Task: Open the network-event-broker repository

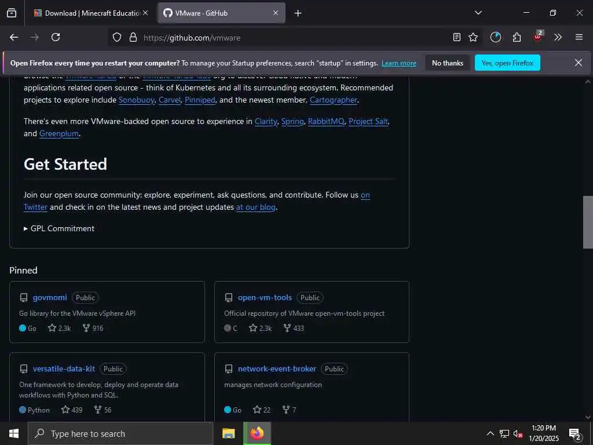Action: tap(277, 369)
